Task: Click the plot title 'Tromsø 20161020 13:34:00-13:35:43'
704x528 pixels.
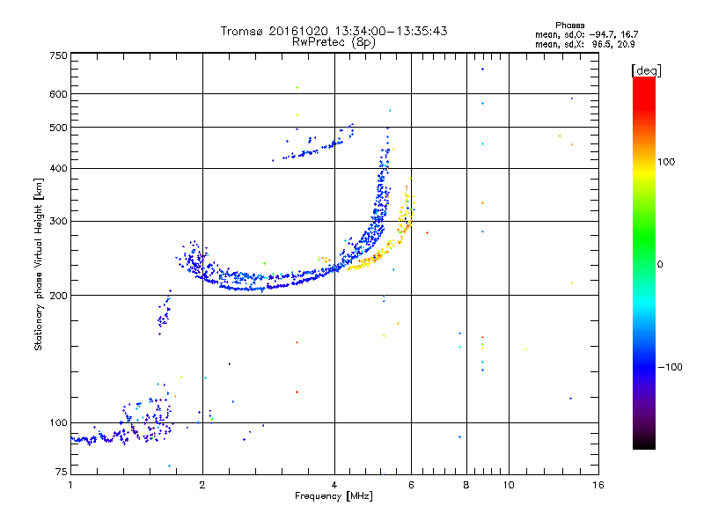Action: [x=334, y=31]
